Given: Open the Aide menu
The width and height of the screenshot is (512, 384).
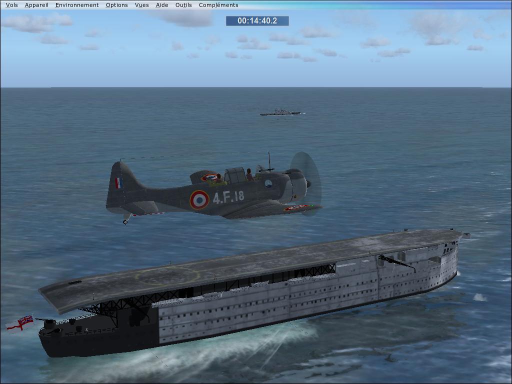Looking at the screenshot, I should click(162, 5).
